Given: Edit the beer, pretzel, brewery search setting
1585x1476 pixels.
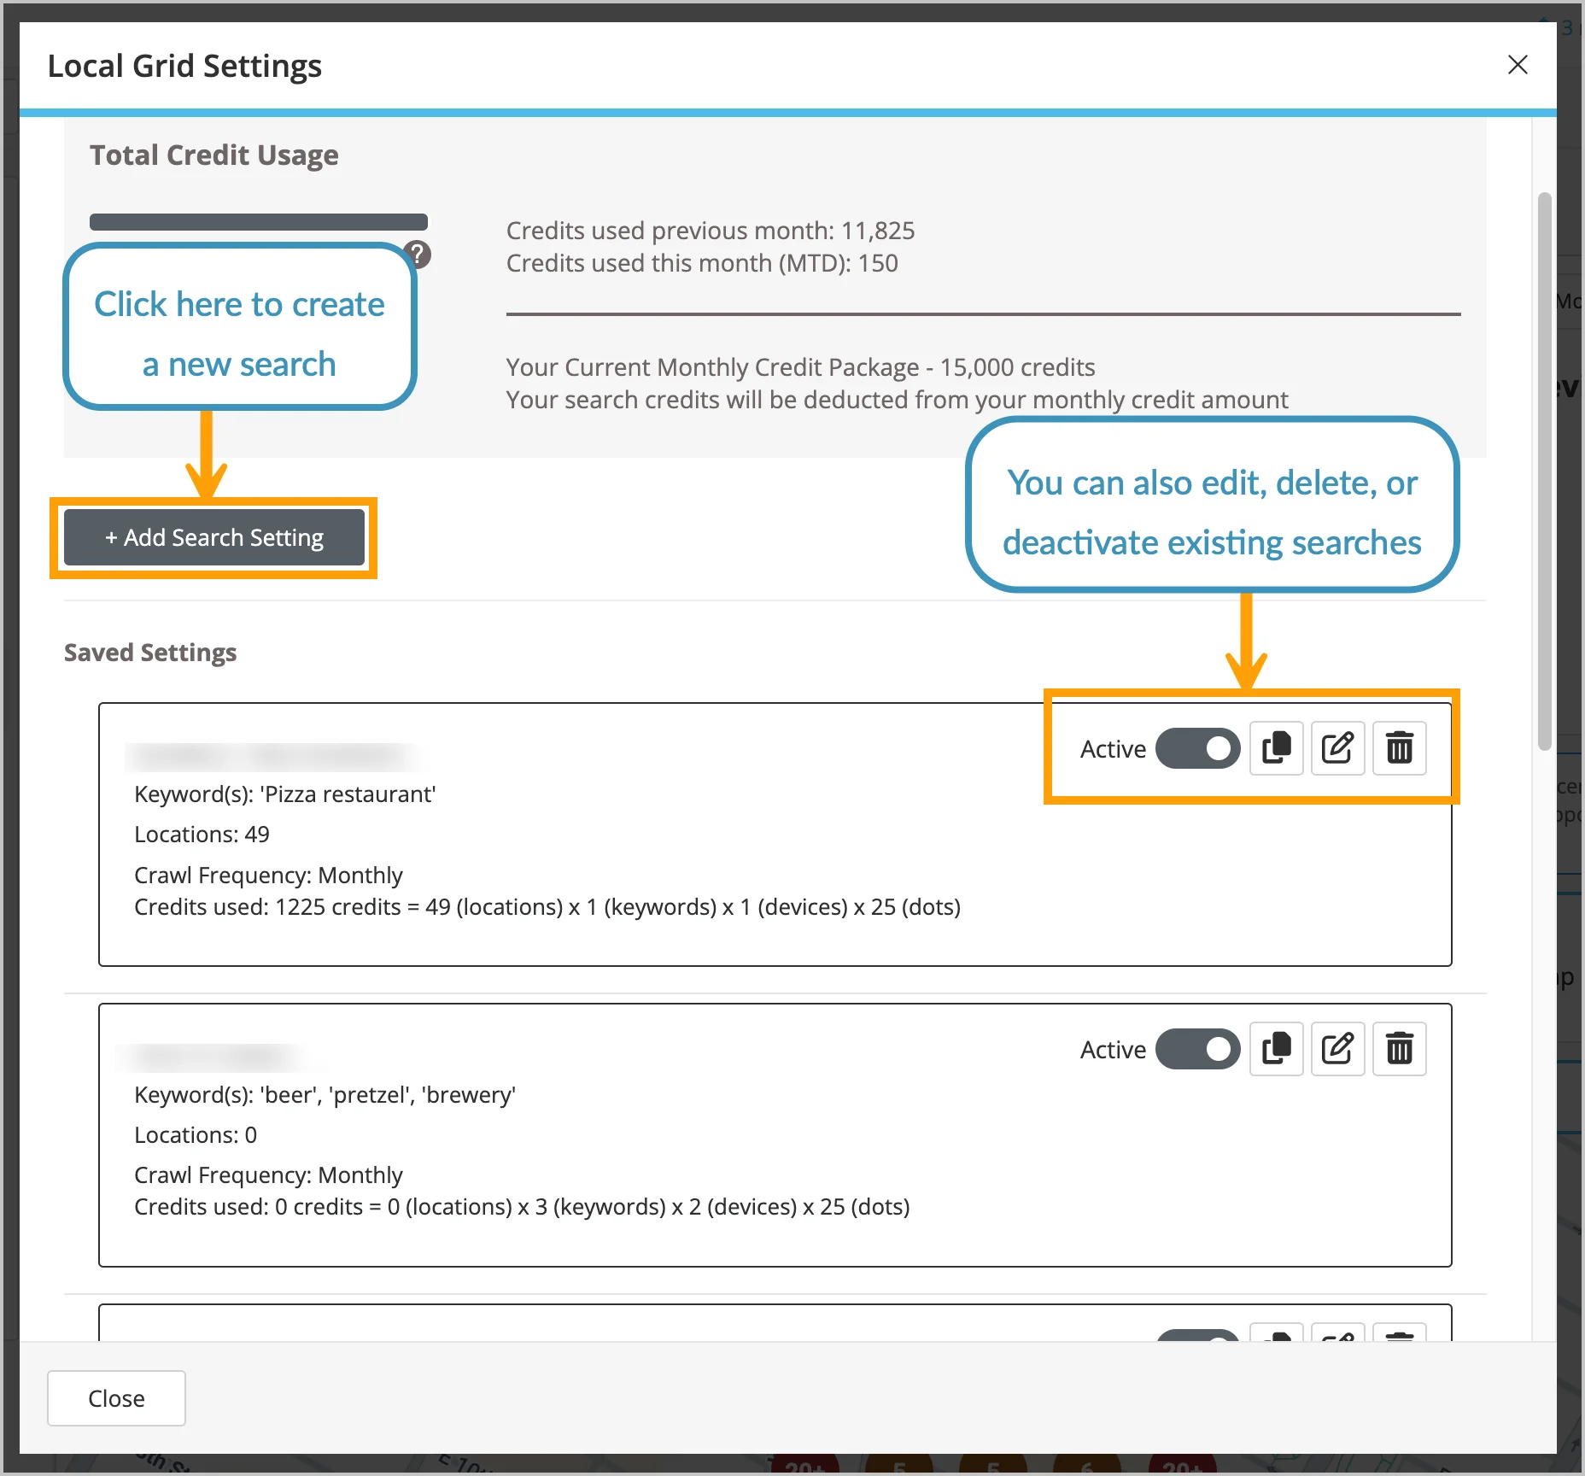Looking at the screenshot, I should click(x=1337, y=1049).
